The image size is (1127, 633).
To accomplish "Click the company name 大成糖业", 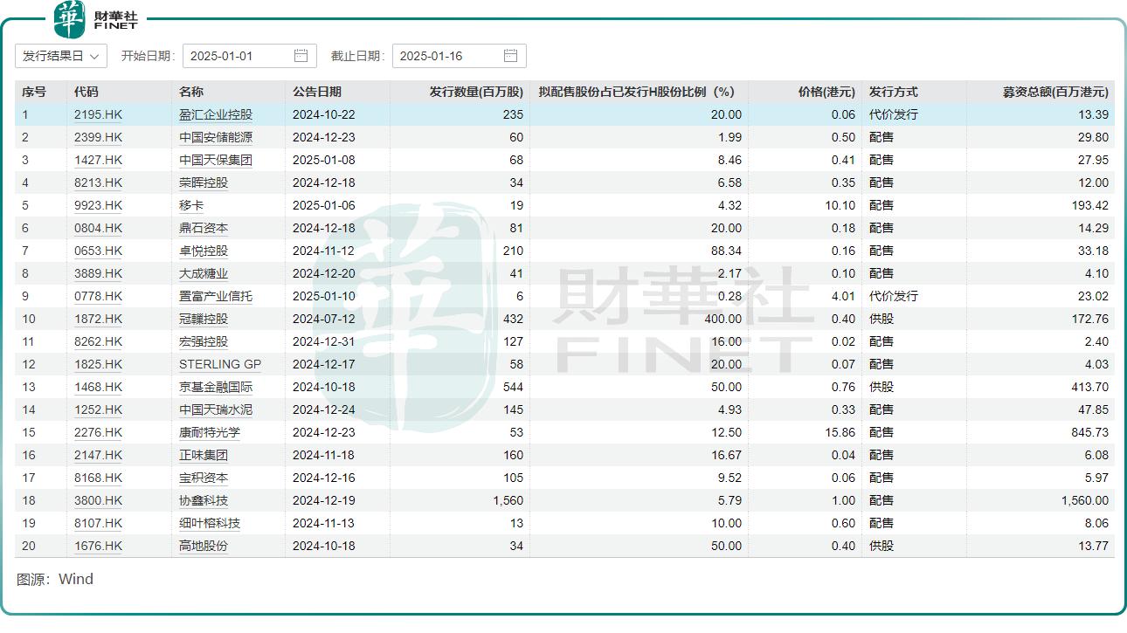I will point(204,273).
